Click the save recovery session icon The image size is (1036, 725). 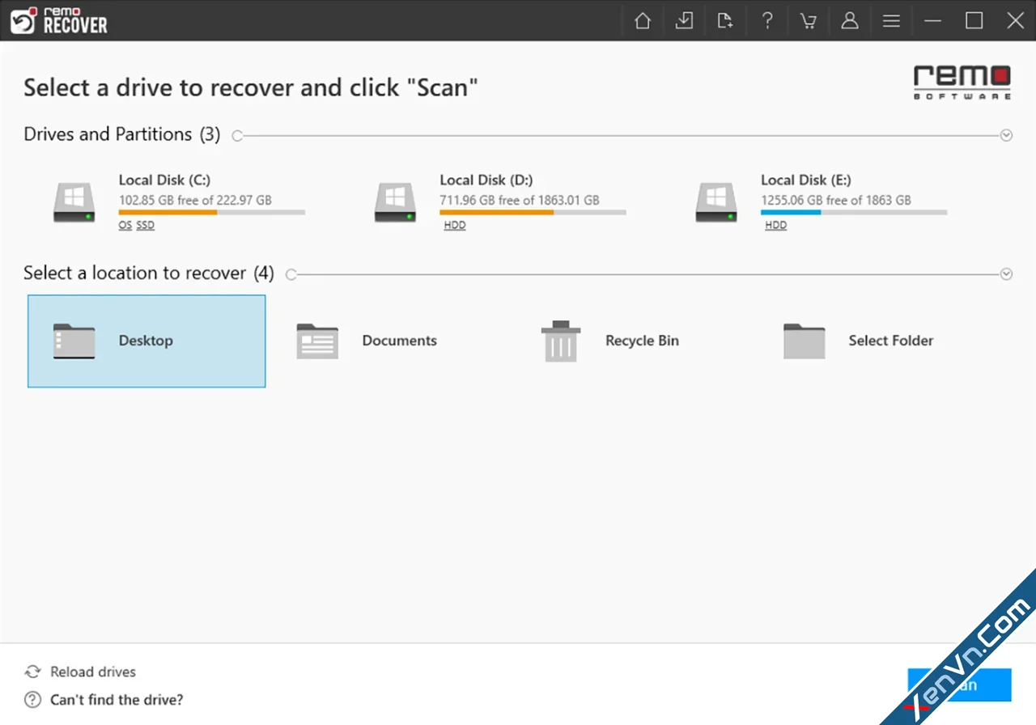[684, 20]
